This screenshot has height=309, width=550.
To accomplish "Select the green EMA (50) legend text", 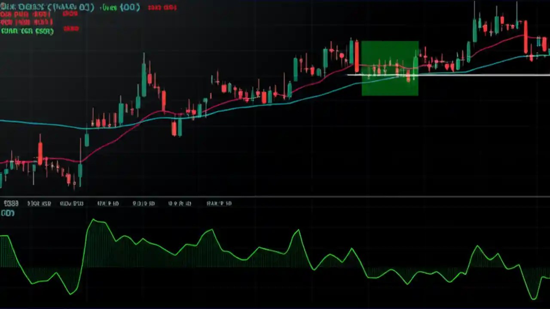I will click(27, 31).
